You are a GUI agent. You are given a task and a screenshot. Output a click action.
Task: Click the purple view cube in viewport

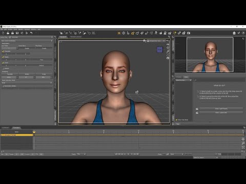pos(160,50)
